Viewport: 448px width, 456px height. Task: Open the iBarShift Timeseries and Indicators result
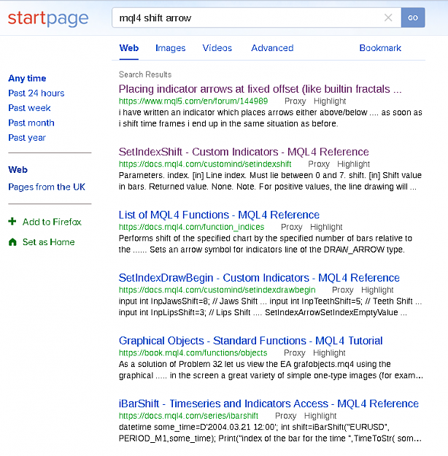pos(269,403)
